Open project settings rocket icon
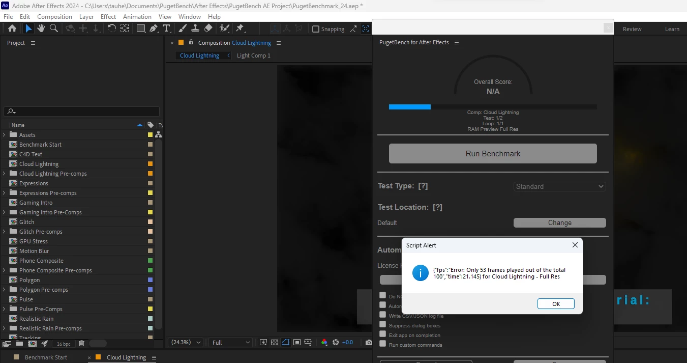This screenshot has height=363, width=687. [x=45, y=344]
